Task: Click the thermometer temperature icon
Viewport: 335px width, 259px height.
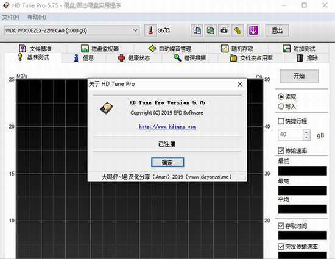Action: pyautogui.click(x=150, y=30)
